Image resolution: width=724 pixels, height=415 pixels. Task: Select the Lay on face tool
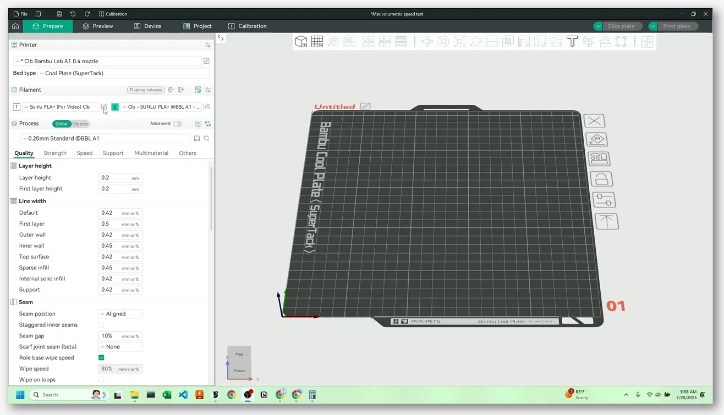point(476,42)
